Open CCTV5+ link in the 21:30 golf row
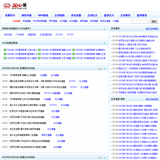160x160 pixels. (x=53, y=105)
